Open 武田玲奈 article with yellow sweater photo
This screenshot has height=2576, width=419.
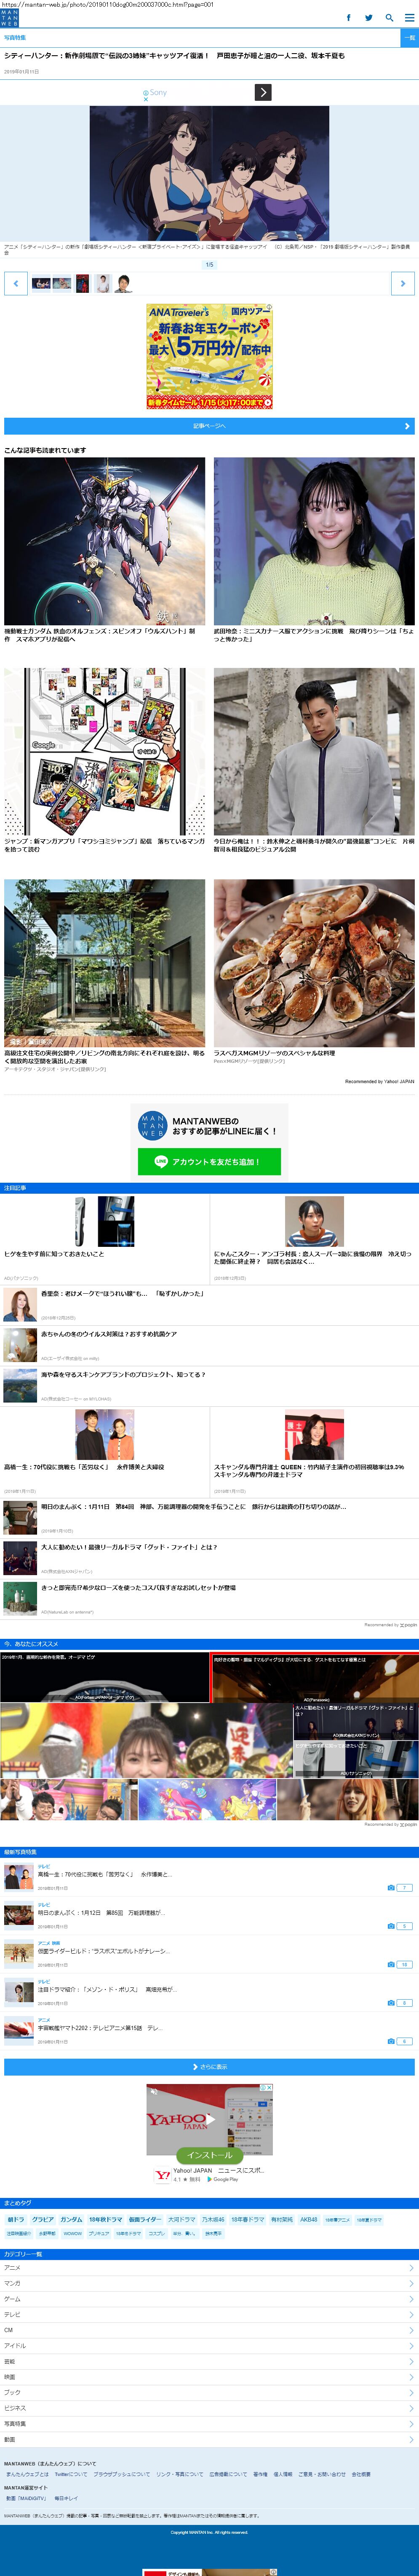(x=314, y=541)
